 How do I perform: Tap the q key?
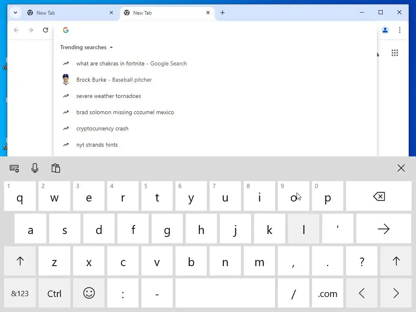20,196
